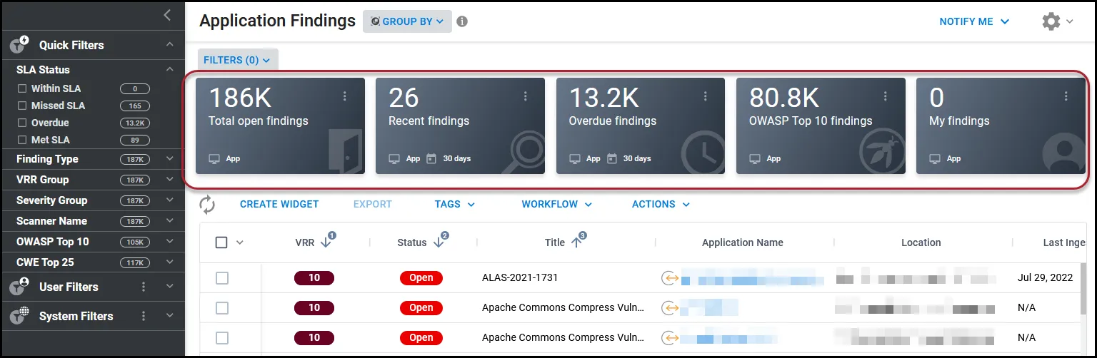Open Total open findings card options menu
Viewport: 1097px width, 358px height.
coord(345,96)
